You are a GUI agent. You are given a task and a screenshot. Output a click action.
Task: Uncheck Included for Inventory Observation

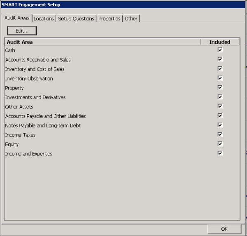coord(220,78)
